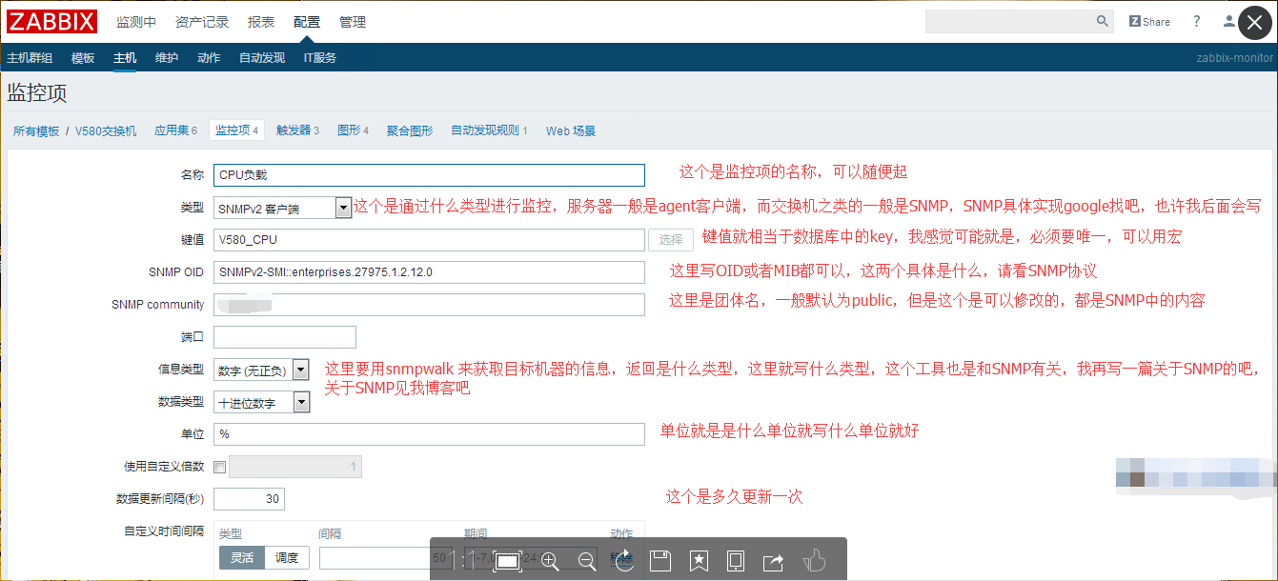Click the thumbs-up like icon
This screenshot has height=581, width=1278.
[x=813, y=561]
